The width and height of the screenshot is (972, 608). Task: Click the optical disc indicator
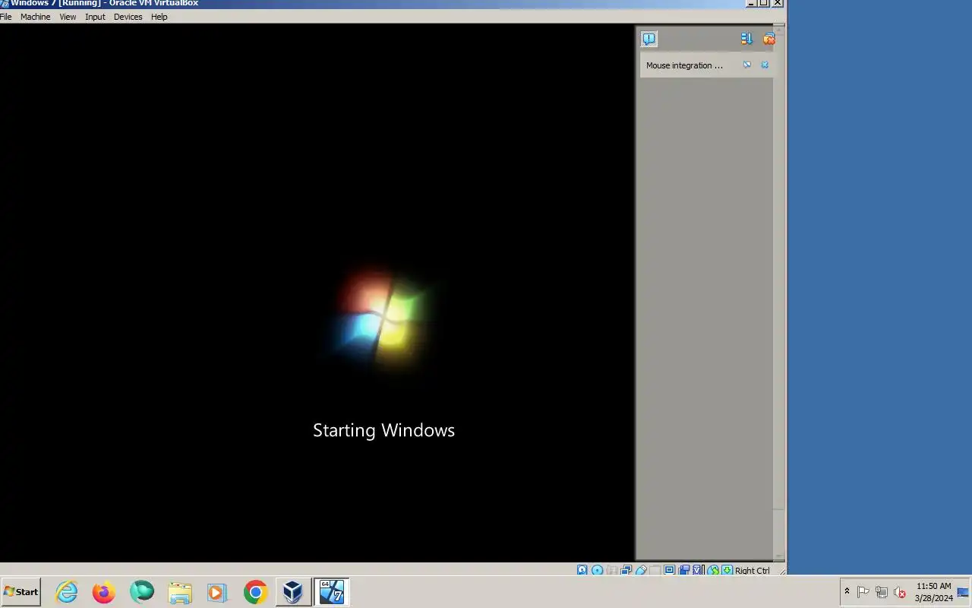point(597,570)
